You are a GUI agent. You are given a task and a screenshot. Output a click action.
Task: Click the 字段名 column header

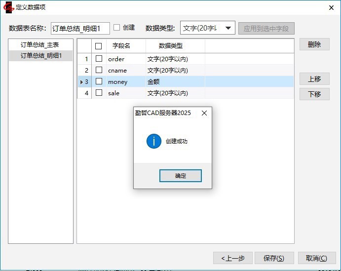pyautogui.click(x=121, y=46)
